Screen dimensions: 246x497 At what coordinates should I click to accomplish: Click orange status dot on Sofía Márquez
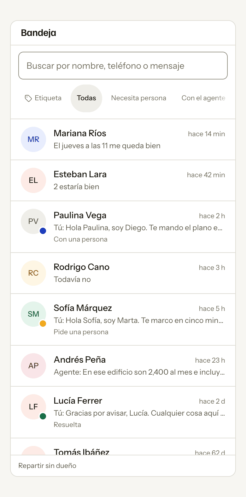coord(43,324)
